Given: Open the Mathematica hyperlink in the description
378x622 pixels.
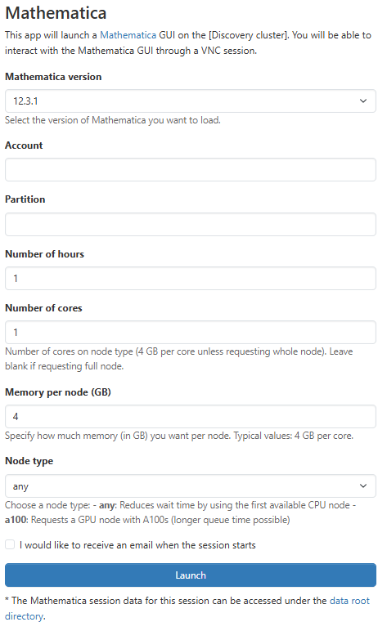Looking at the screenshot, I should click(x=128, y=35).
